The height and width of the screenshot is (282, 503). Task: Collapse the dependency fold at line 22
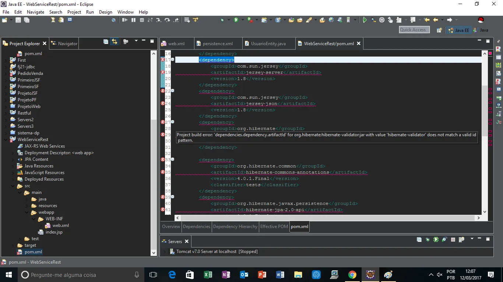[172, 91]
